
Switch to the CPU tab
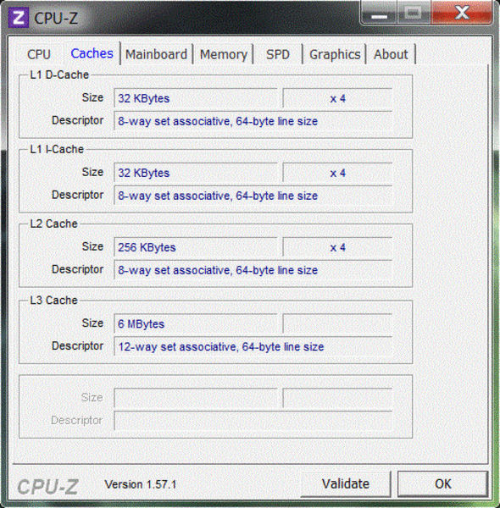click(39, 54)
